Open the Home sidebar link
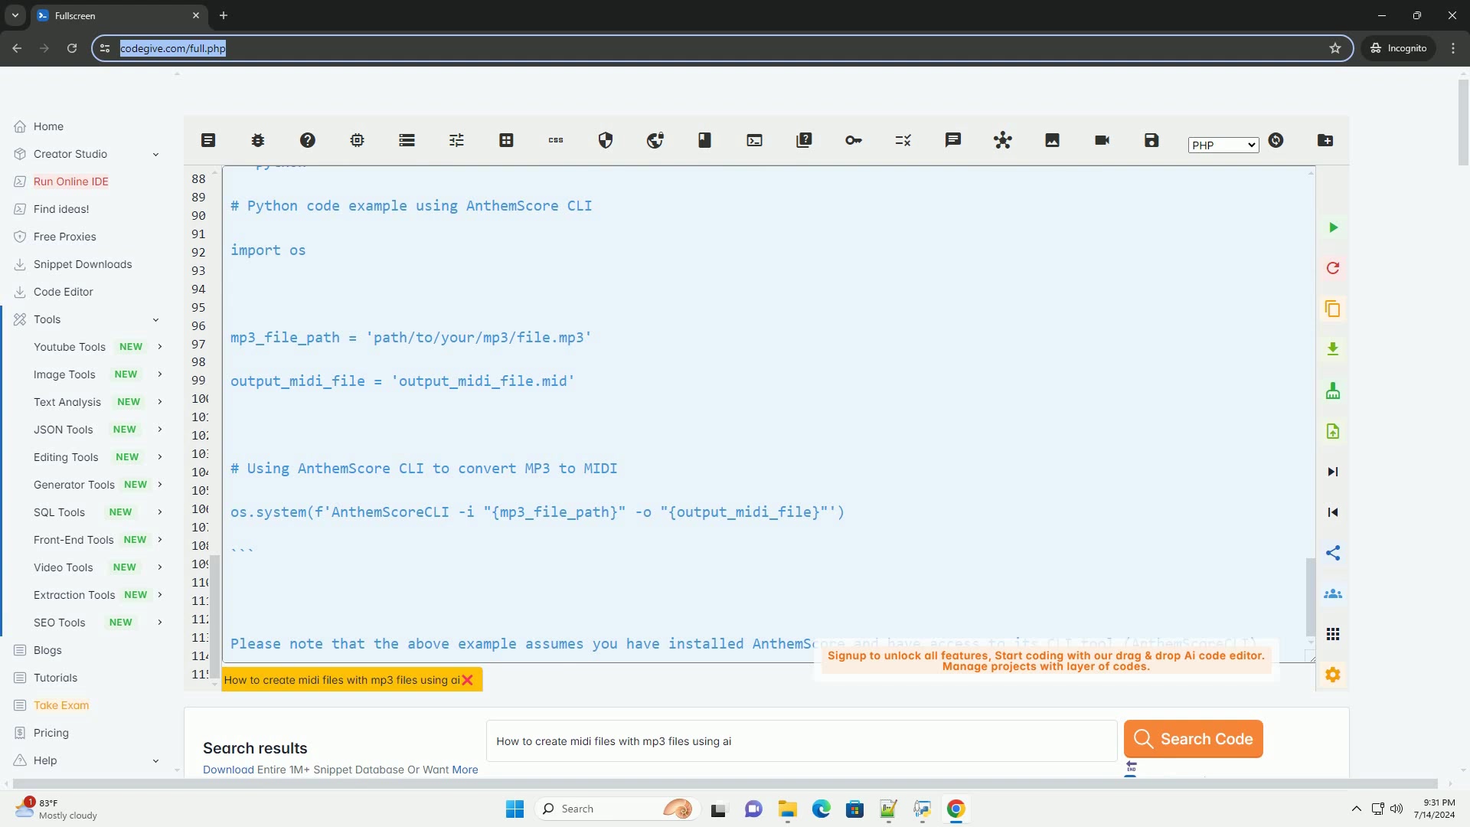This screenshot has height=827, width=1470. 48,126
